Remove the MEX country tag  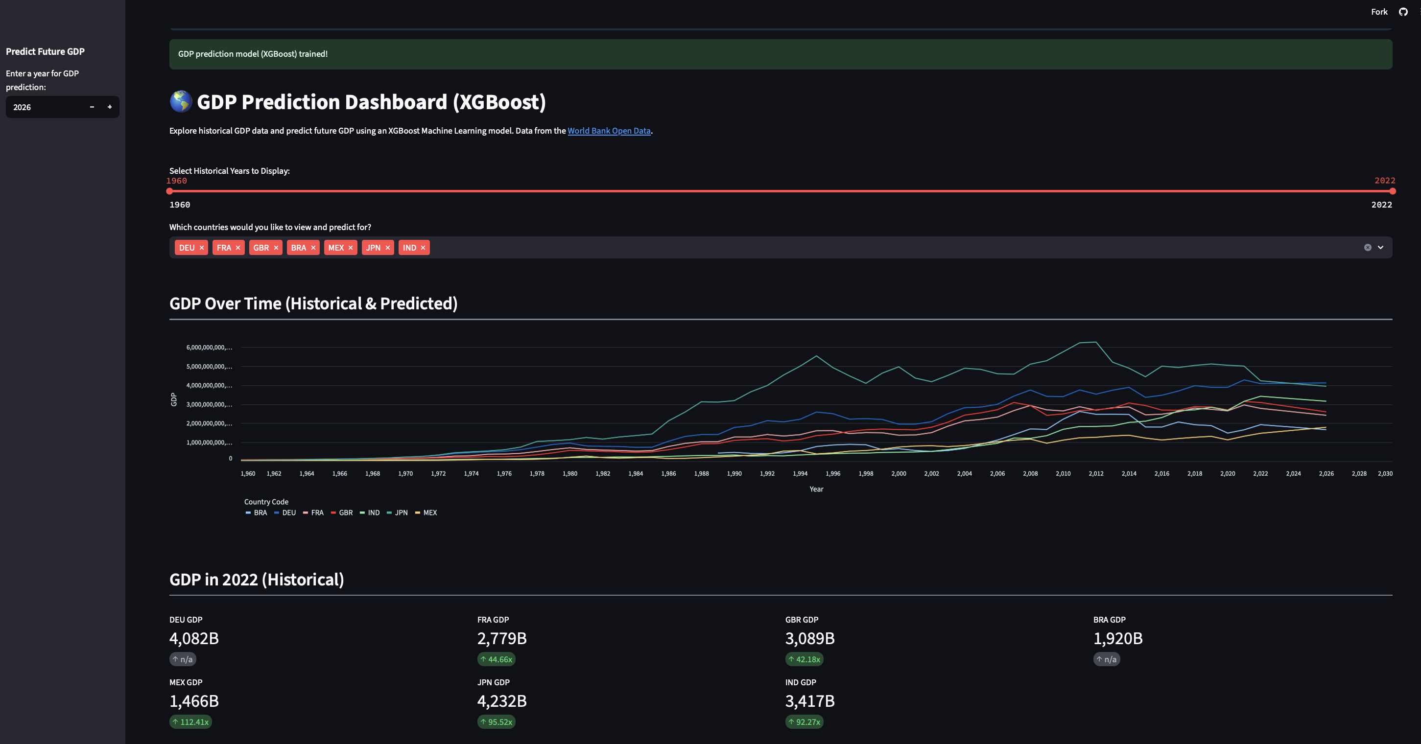[x=350, y=248]
